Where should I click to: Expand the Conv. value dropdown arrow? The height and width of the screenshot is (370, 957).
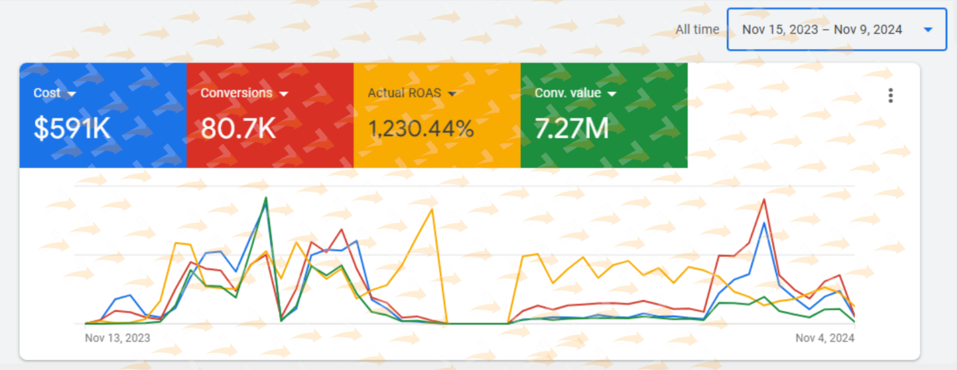click(612, 94)
